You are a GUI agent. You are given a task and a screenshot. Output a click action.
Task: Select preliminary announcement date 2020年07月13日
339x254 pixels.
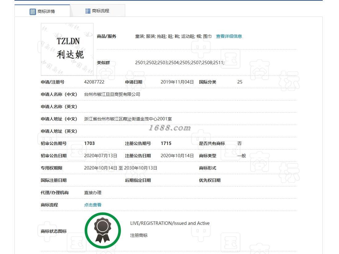point(101,156)
